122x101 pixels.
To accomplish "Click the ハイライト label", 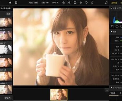I will click(115, 59).
